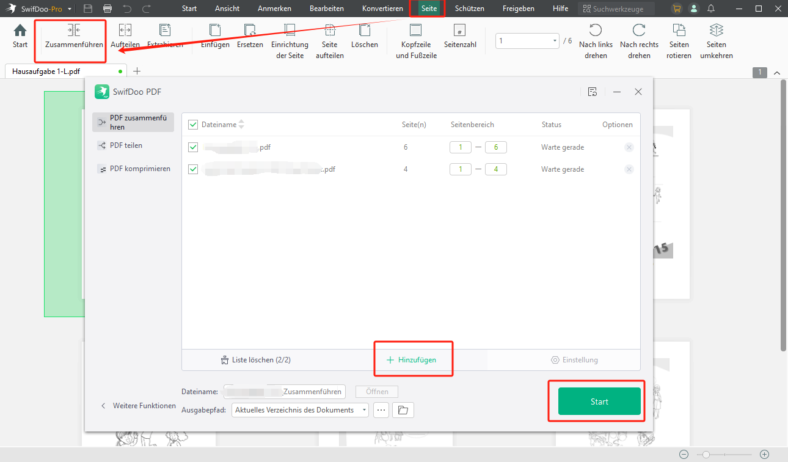Open the Schützen menu
The height and width of the screenshot is (462, 788).
470,9
